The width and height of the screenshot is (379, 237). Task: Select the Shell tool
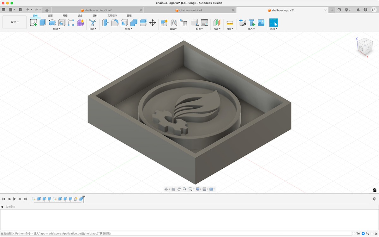point(124,22)
